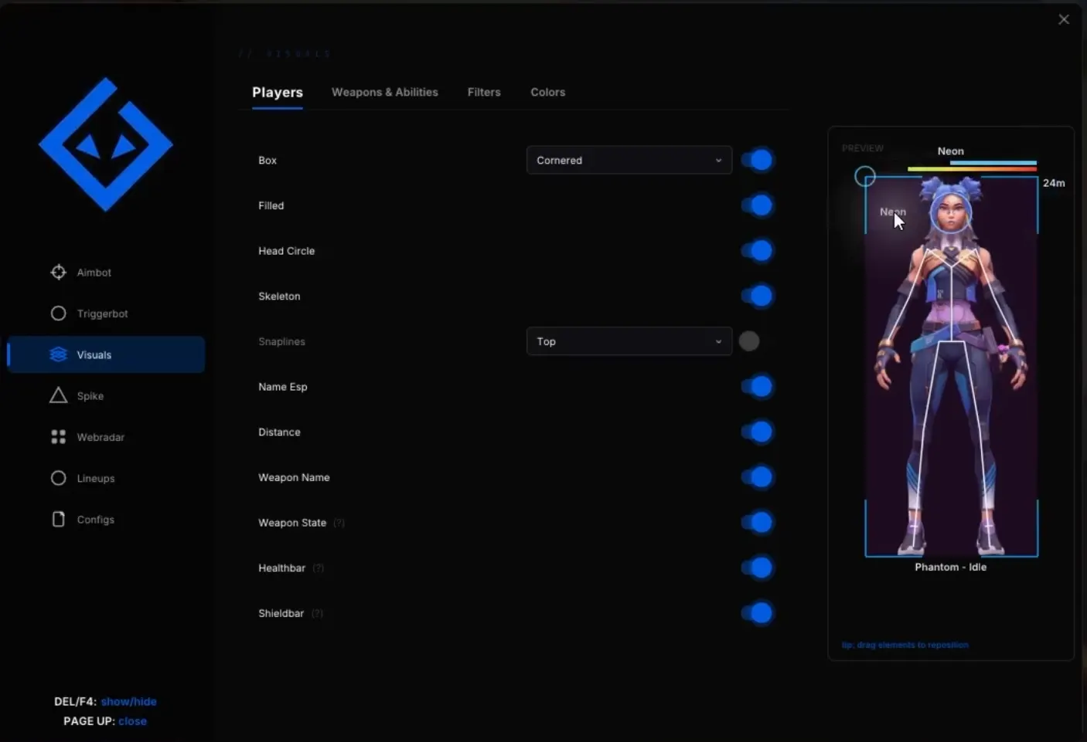This screenshot has height=742, width=1087.
Task: Click the PREVIEW heading text
Action: tap(863, 147)
